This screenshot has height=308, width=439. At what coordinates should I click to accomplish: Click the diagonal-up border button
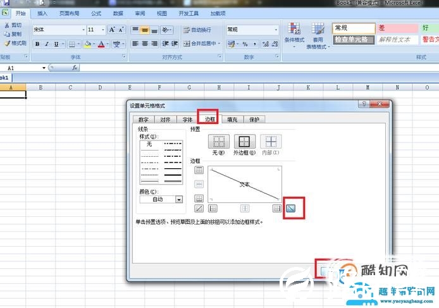click(199, 208)
